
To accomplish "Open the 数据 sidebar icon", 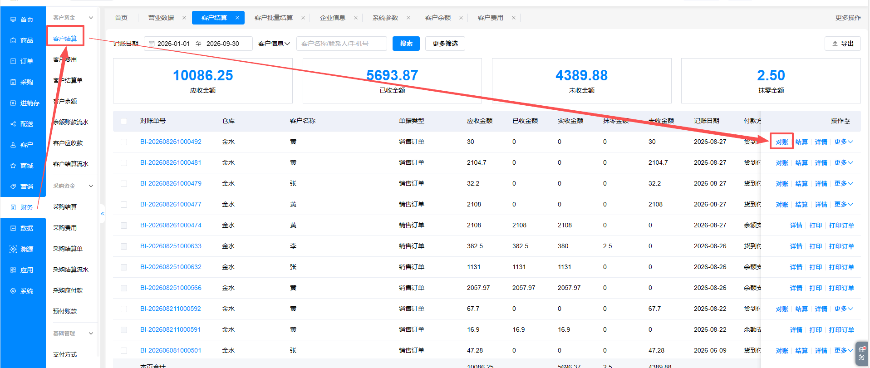I will coord(13,228).
